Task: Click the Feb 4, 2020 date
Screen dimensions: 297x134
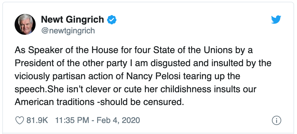Action: tap(118, 120)
